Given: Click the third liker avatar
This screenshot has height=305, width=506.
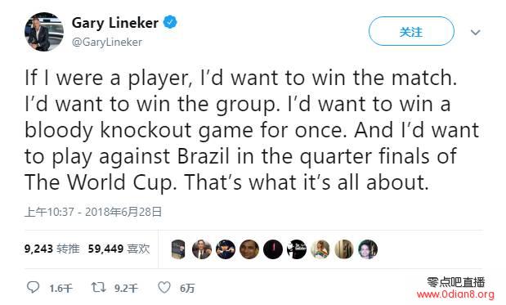Looking at the screenshot, I should [x=226, y=249].
